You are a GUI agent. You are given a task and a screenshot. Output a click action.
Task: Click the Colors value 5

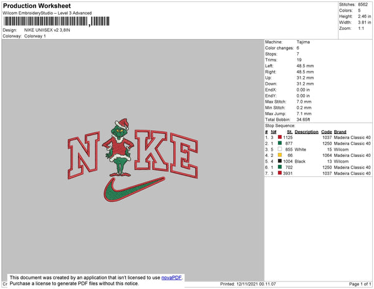(359, 11)
